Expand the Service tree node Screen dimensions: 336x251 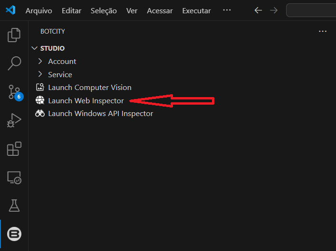(x=60, y=75)
